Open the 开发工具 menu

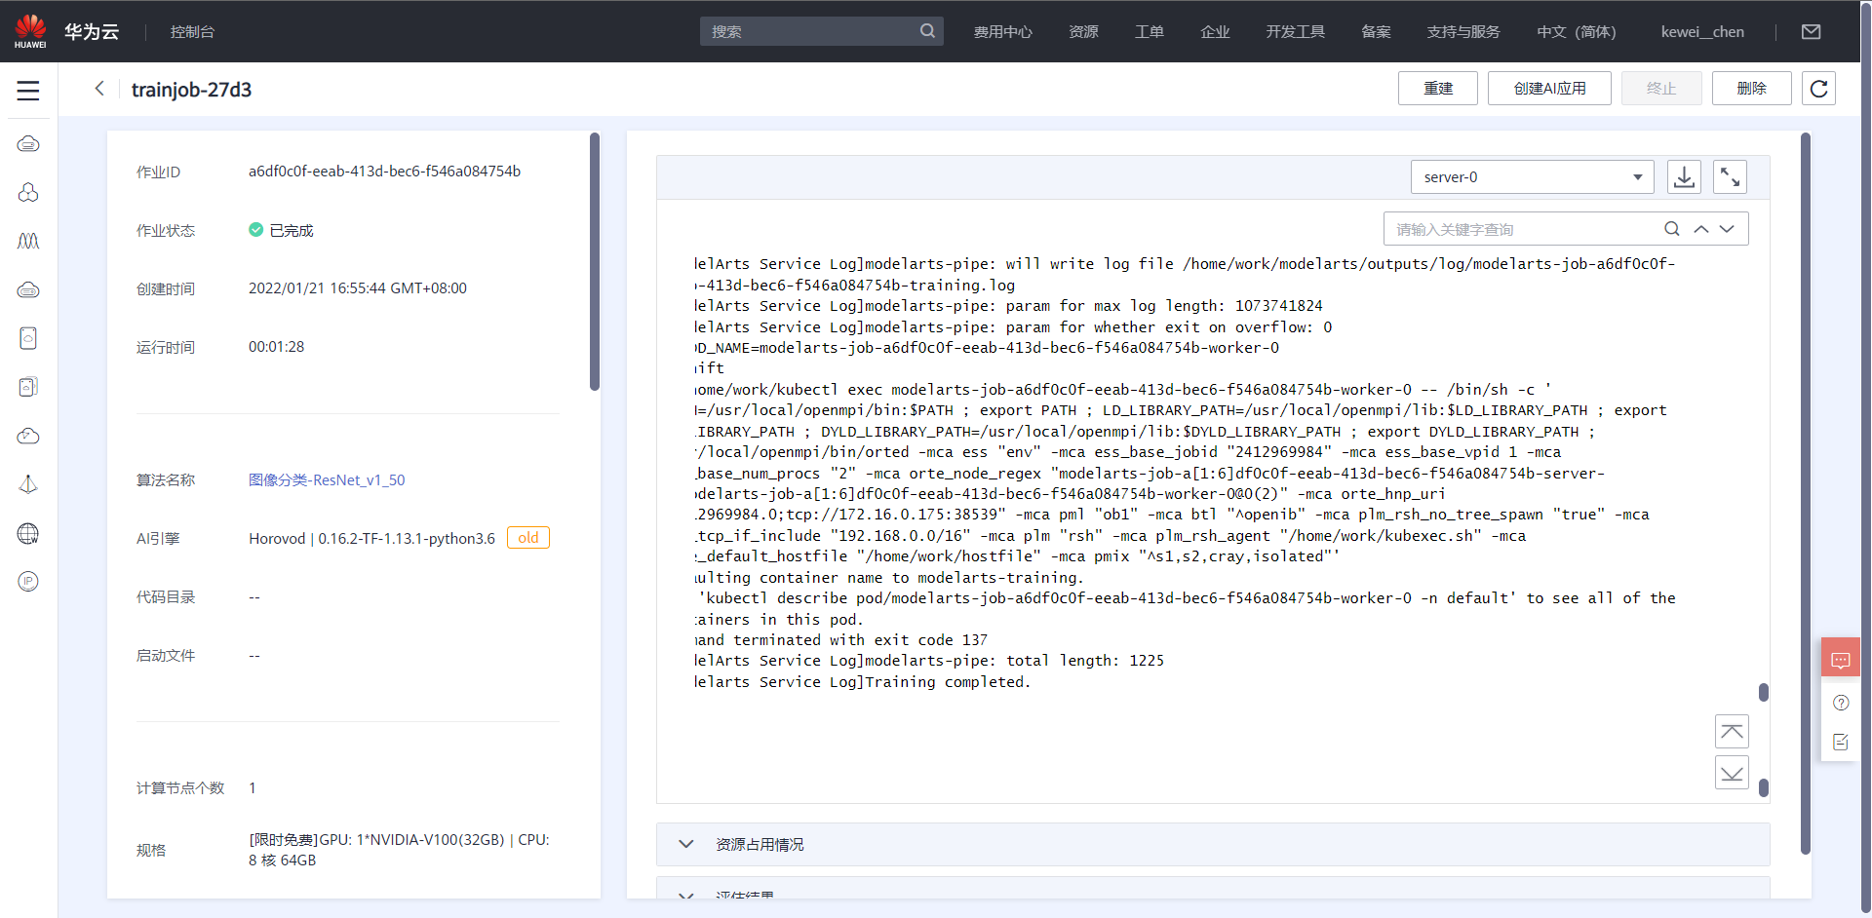click(1295, 32)
